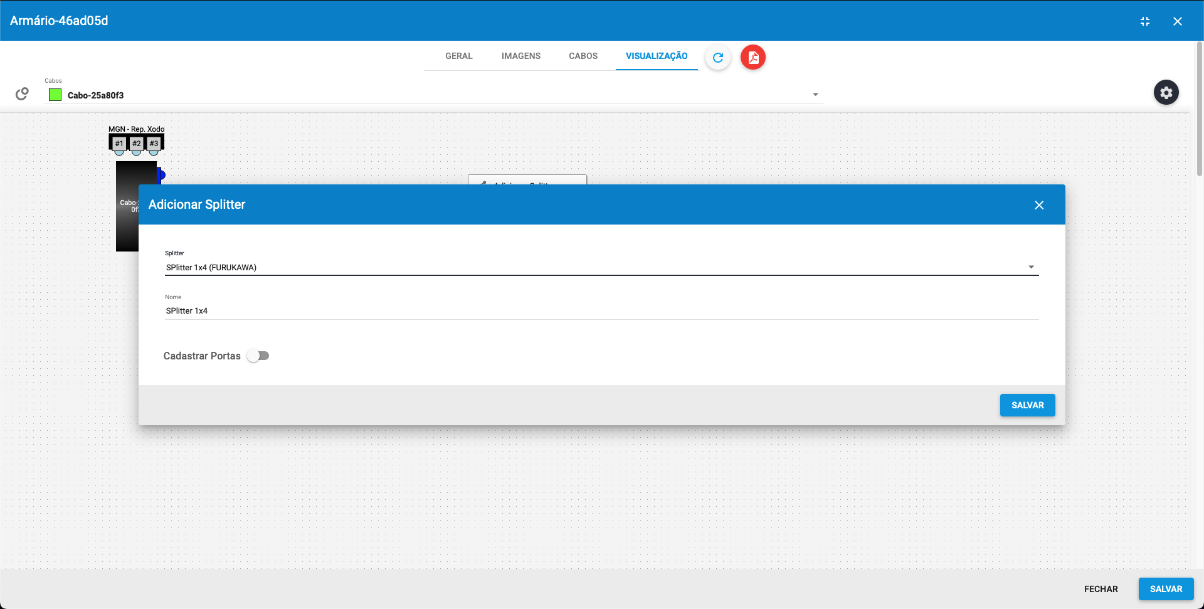Image resolution: width=1204 pixels, height=609 pixels.
Task: Open the CABOS tab
Action: pyautogui.click(x=583, y=56)
